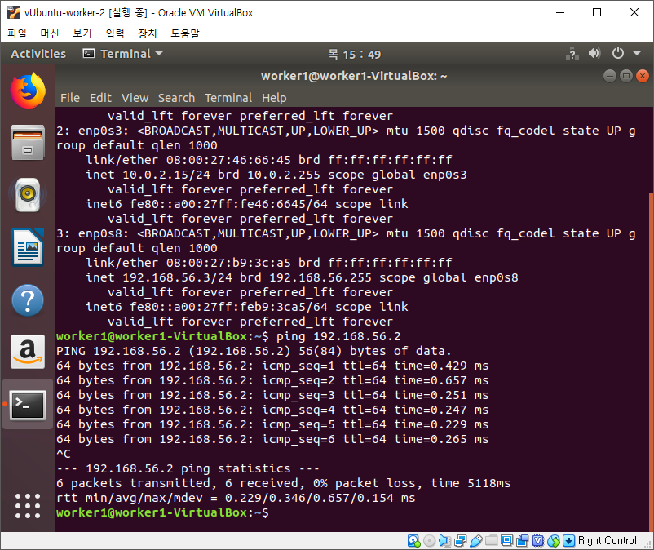Click the VirtualBox display indicator icon
The image size is (654, 550).
coord(506,540)
